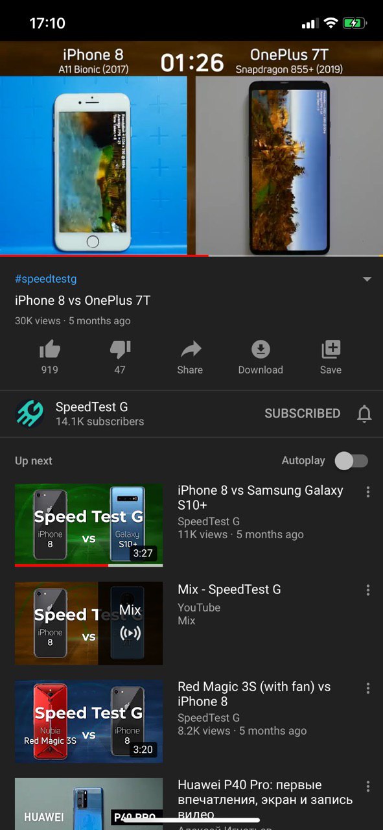Image resolution: width=383 pixels, height=830 pixels.
Task: Download the video using Download icon
Action: point(261,350)
